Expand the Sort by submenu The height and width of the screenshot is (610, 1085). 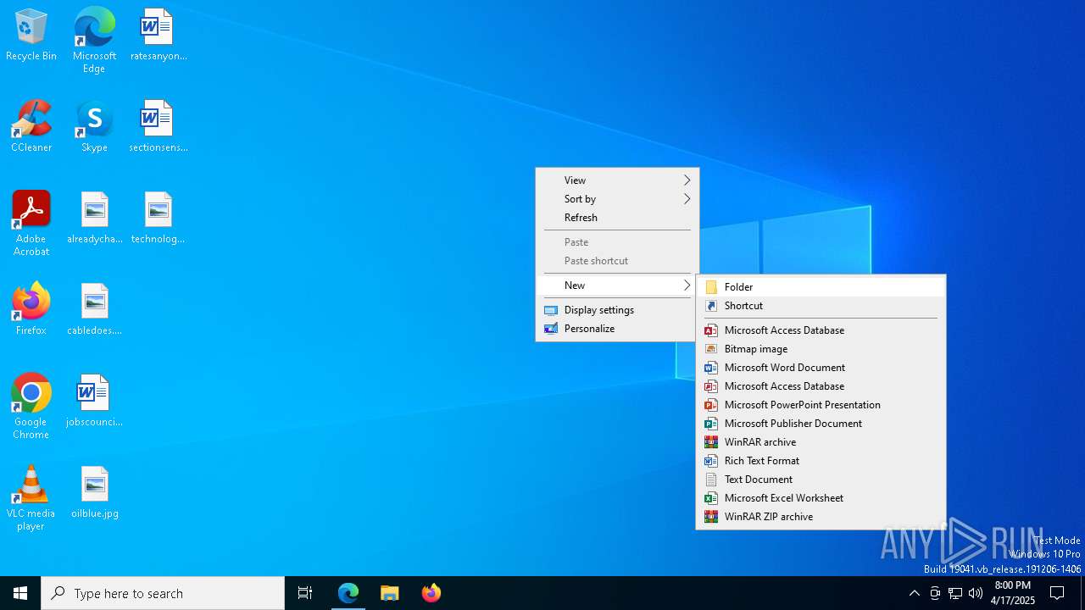[617, 199]
